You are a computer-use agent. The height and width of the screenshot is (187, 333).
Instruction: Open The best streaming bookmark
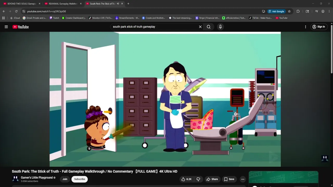click(x=180, y=18)
